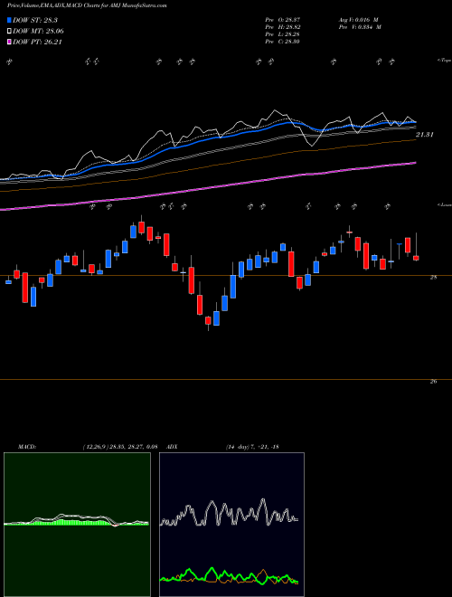Click the 26 price axis label
The width and height of the screenshot is (452, 597).
tap(433, 382)
